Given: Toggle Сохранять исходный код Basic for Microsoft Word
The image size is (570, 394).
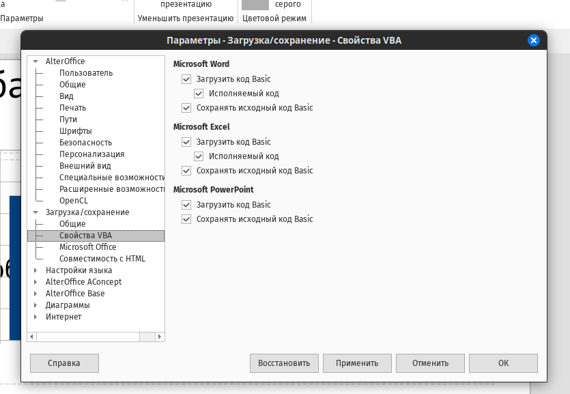Looking at the screenshot, I should click(186, 108).
